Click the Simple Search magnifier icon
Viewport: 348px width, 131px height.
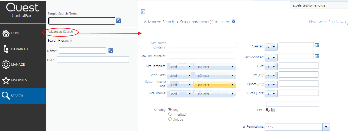[118, 21]
